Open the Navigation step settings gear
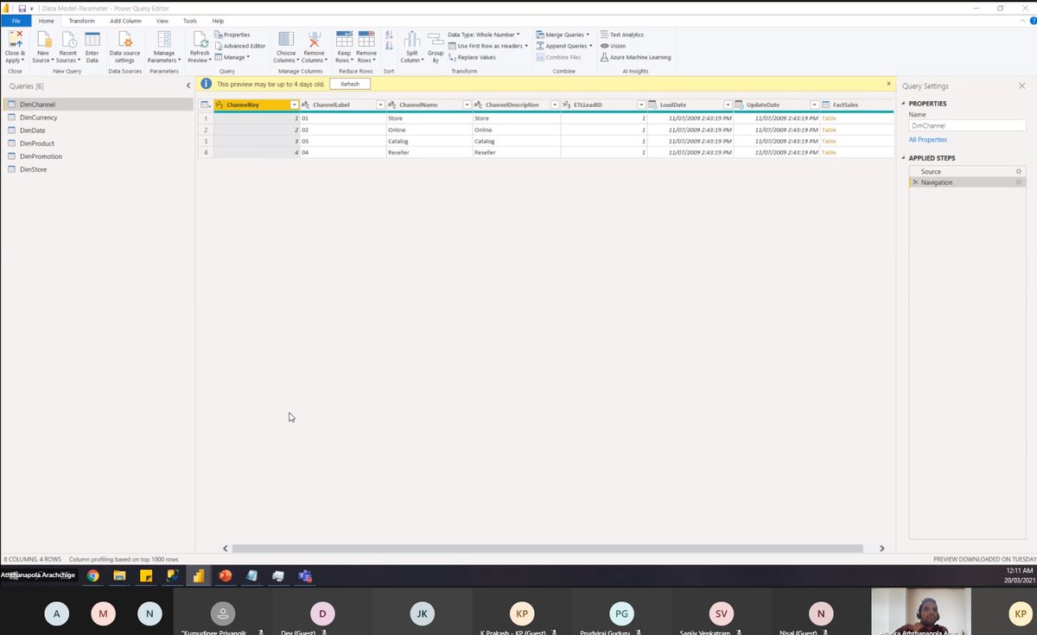 (1019, 182)
